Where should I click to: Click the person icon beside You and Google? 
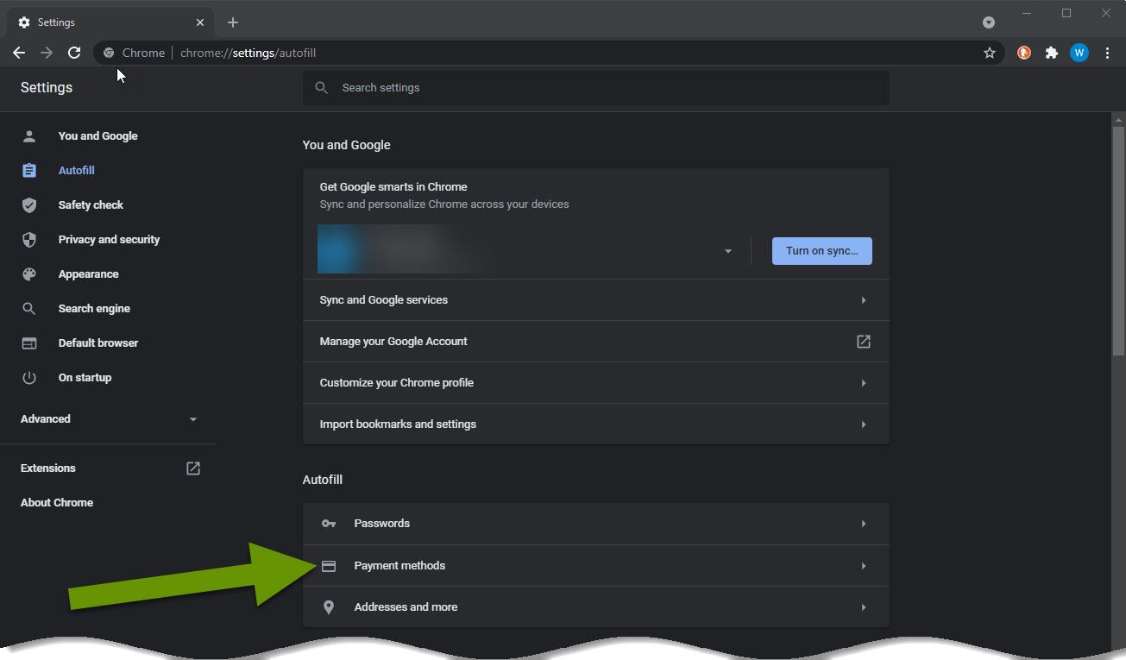(x=29, y=136)
